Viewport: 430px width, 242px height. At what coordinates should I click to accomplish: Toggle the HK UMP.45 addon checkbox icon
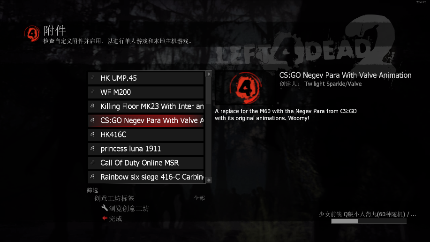click(93, 78)
